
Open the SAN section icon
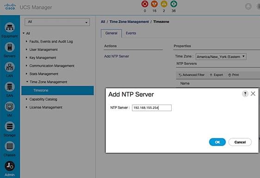coord(10,87)
